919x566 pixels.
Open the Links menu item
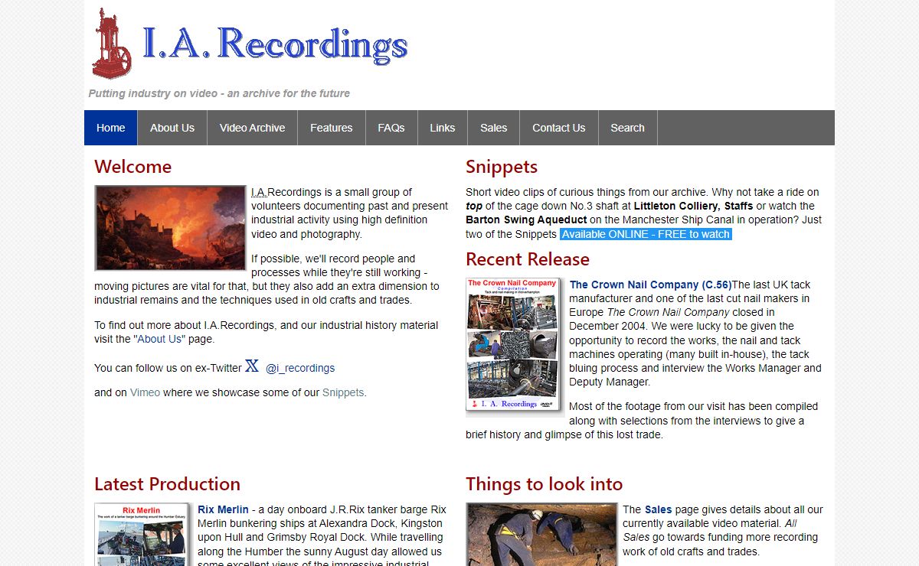point(443,128)
